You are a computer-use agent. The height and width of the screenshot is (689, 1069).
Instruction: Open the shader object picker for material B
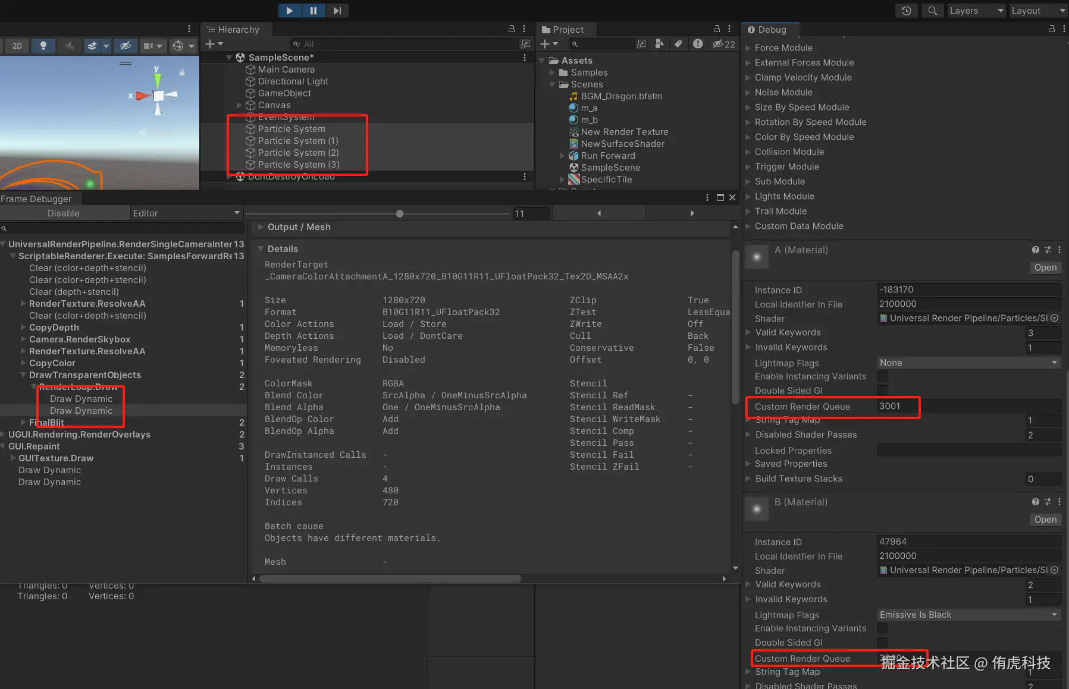click(1055, 571)
